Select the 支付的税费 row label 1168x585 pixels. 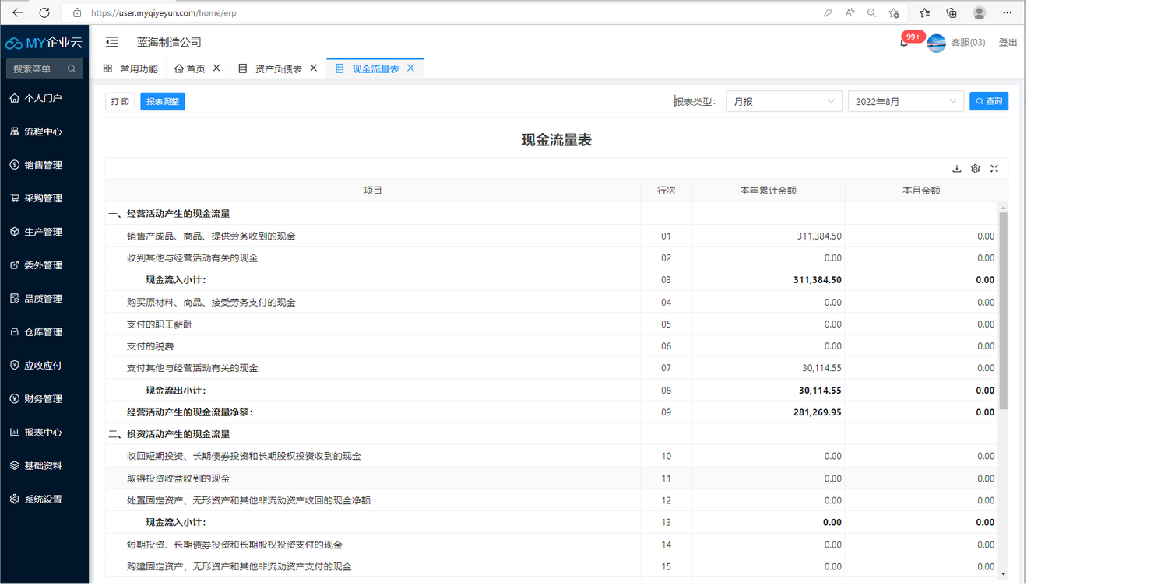pyautogui.click(x=150, y=346)
